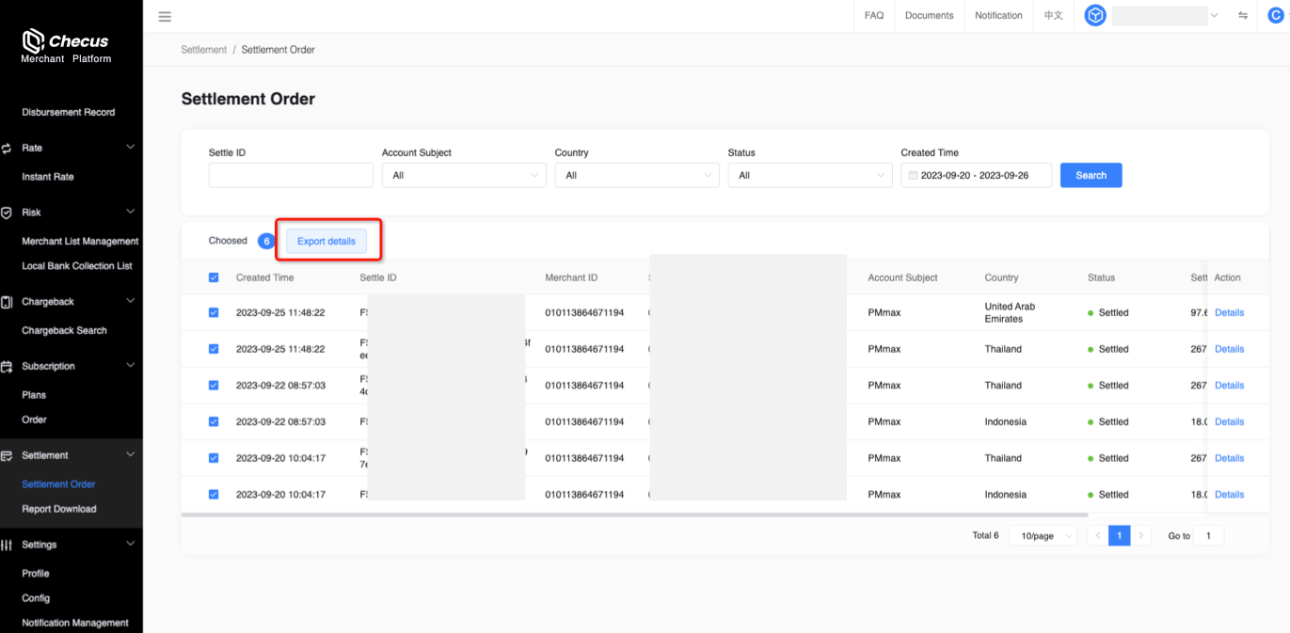Click the Risk shield sidebar icon
Image resolution: width=1290 pixels, height=633 pixels.
point(7,213)
